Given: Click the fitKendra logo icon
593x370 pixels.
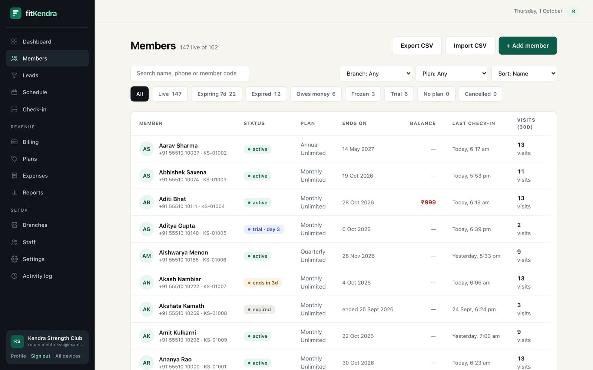Looking at the screenshot, I should [x=16, y=13].
